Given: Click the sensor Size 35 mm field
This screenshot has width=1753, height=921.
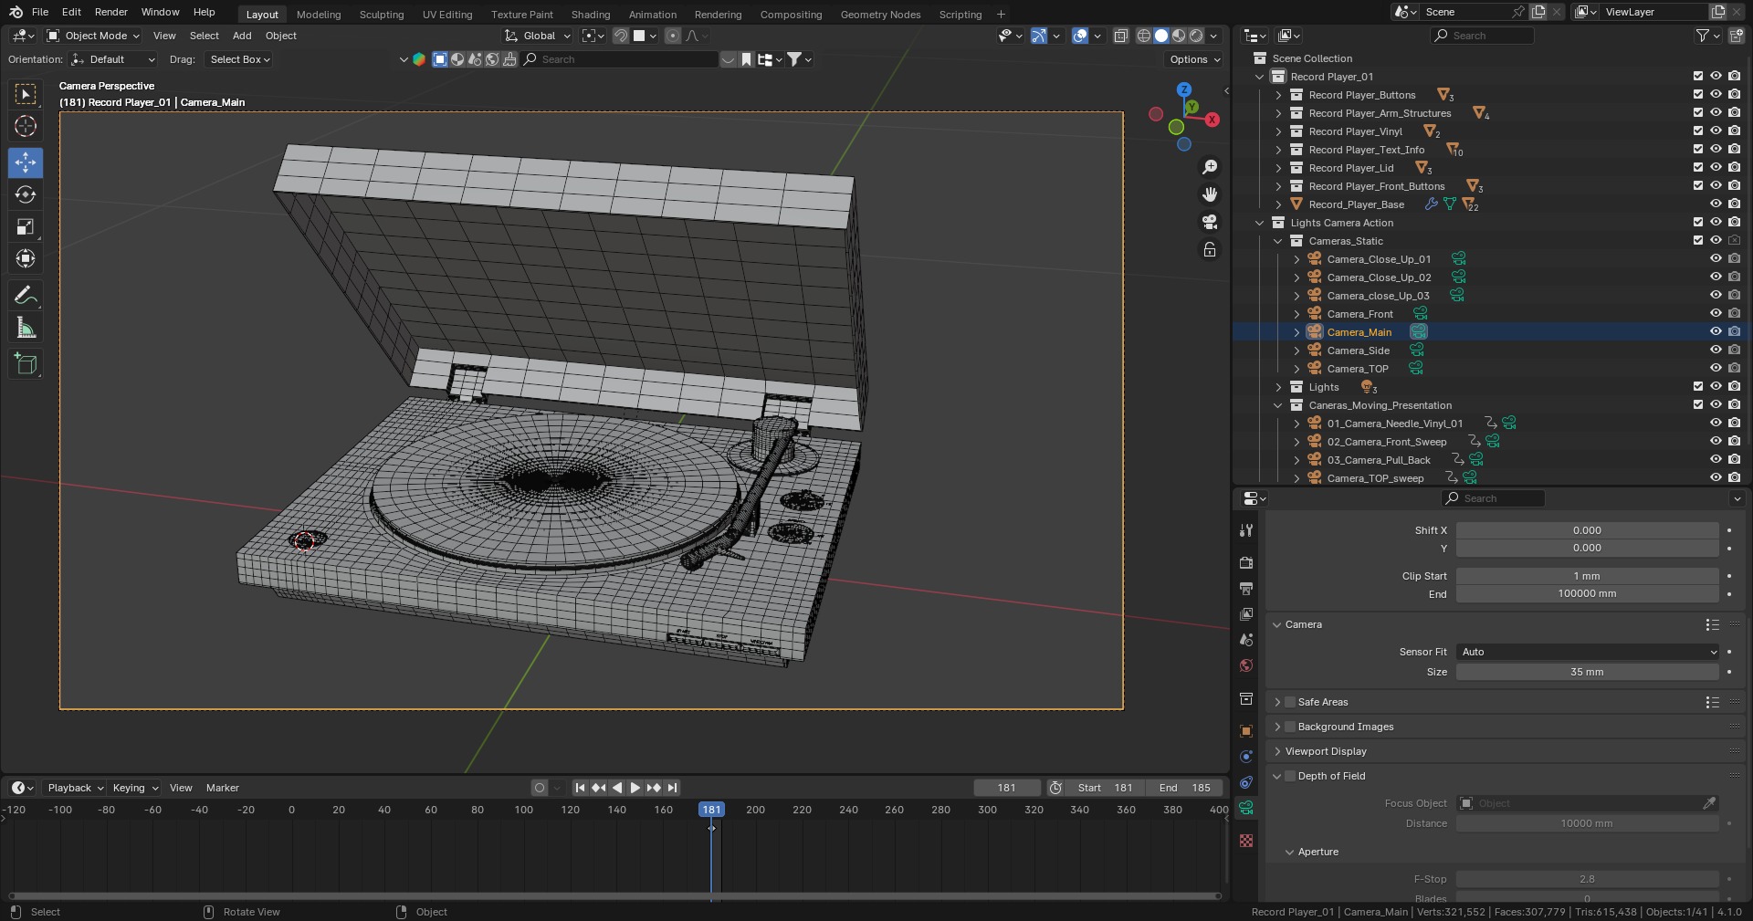Looking at the screenshot, I should coord(1588,672).
